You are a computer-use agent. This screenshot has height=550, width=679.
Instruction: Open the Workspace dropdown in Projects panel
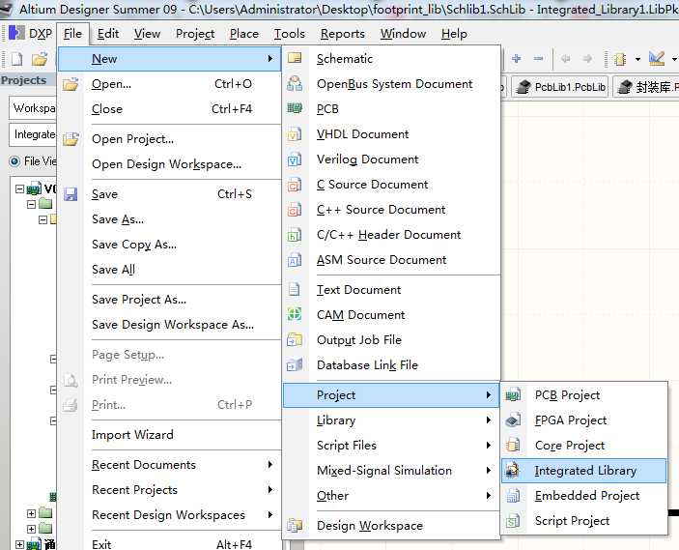pyautogui.click(x=33, y=108)
